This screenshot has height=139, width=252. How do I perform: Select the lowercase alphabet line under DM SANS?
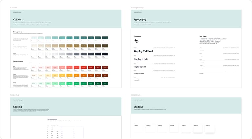[x=210, y=41]
